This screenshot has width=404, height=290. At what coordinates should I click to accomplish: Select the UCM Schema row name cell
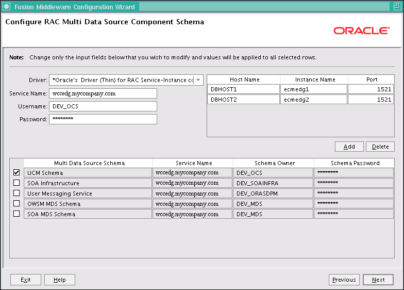coord(88,172)
